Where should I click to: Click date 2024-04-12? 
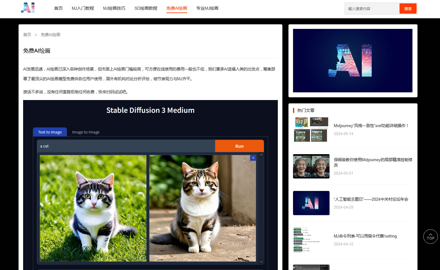344,244
